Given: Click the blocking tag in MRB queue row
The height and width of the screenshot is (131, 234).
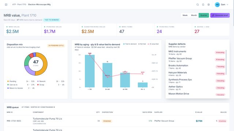Looking at the screenshot, I should pyautogui.click(x=222, y=121).
